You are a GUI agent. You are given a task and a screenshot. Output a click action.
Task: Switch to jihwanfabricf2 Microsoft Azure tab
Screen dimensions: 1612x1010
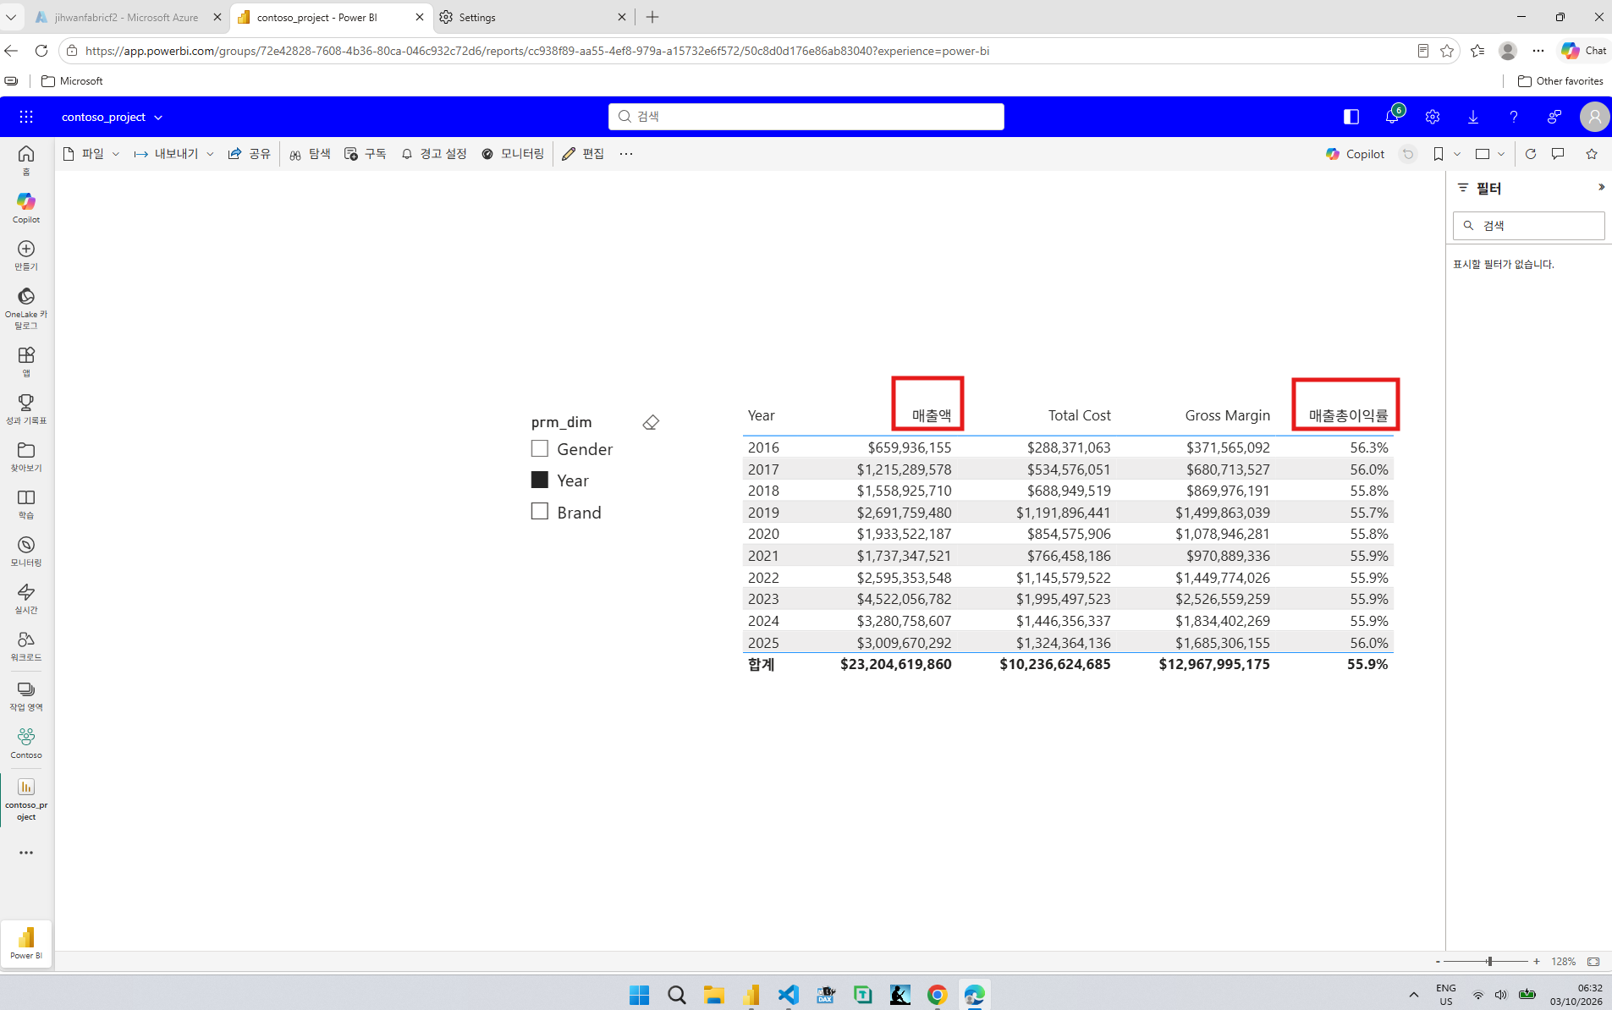coord(127,17)
